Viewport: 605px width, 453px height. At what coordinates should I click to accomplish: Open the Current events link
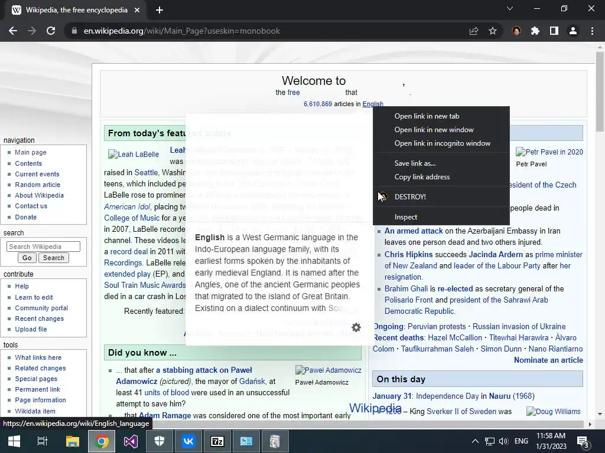point(37,174)
